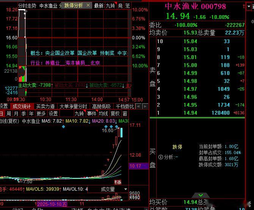The height and width of the screenshot is (210, 254).
Task: Open 设置 left of the 成交统计 tab
Action: click(4, 106)
